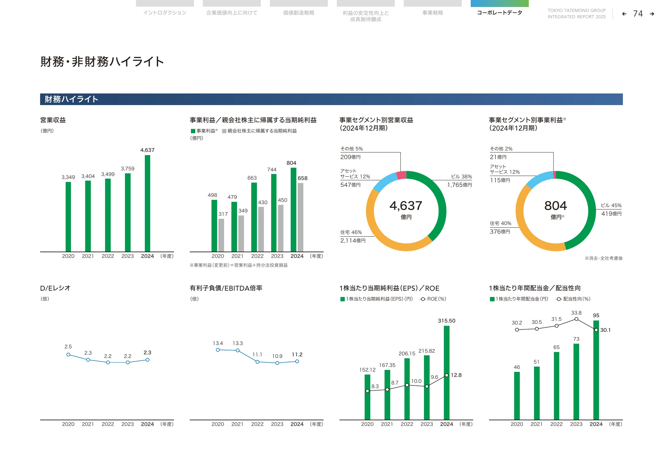Click green 1株当たり年間配当金 legend square
663x469 pixels.
(492, 299)
